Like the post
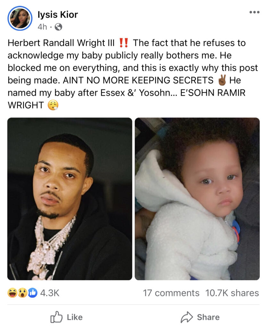Screen dimensions: 267x328 67,317
